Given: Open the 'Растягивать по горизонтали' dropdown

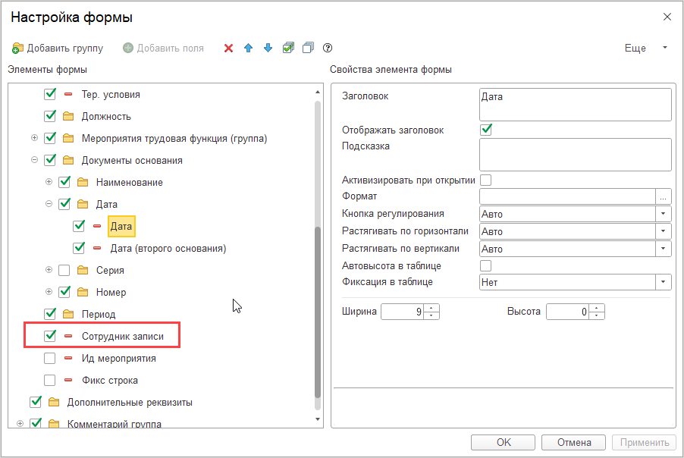Looking at the screenshot, I should click(x=663, y=231).
